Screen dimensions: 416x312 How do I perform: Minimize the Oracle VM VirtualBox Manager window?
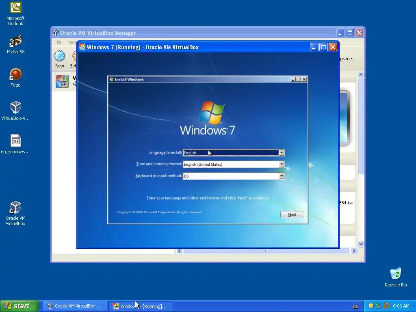(x=340, y=33)
